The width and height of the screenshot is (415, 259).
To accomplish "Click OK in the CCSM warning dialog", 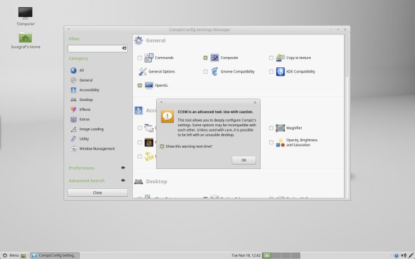I will (x=244, y=160).
